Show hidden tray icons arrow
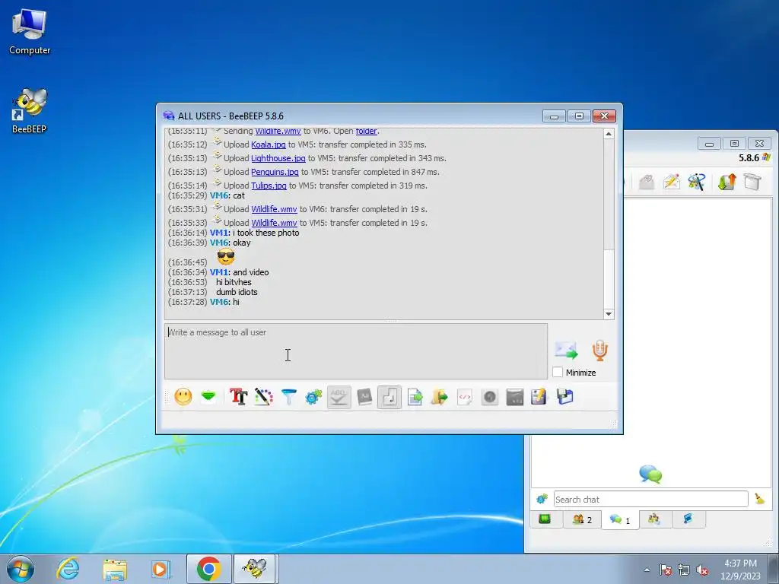 click(647, 570)
